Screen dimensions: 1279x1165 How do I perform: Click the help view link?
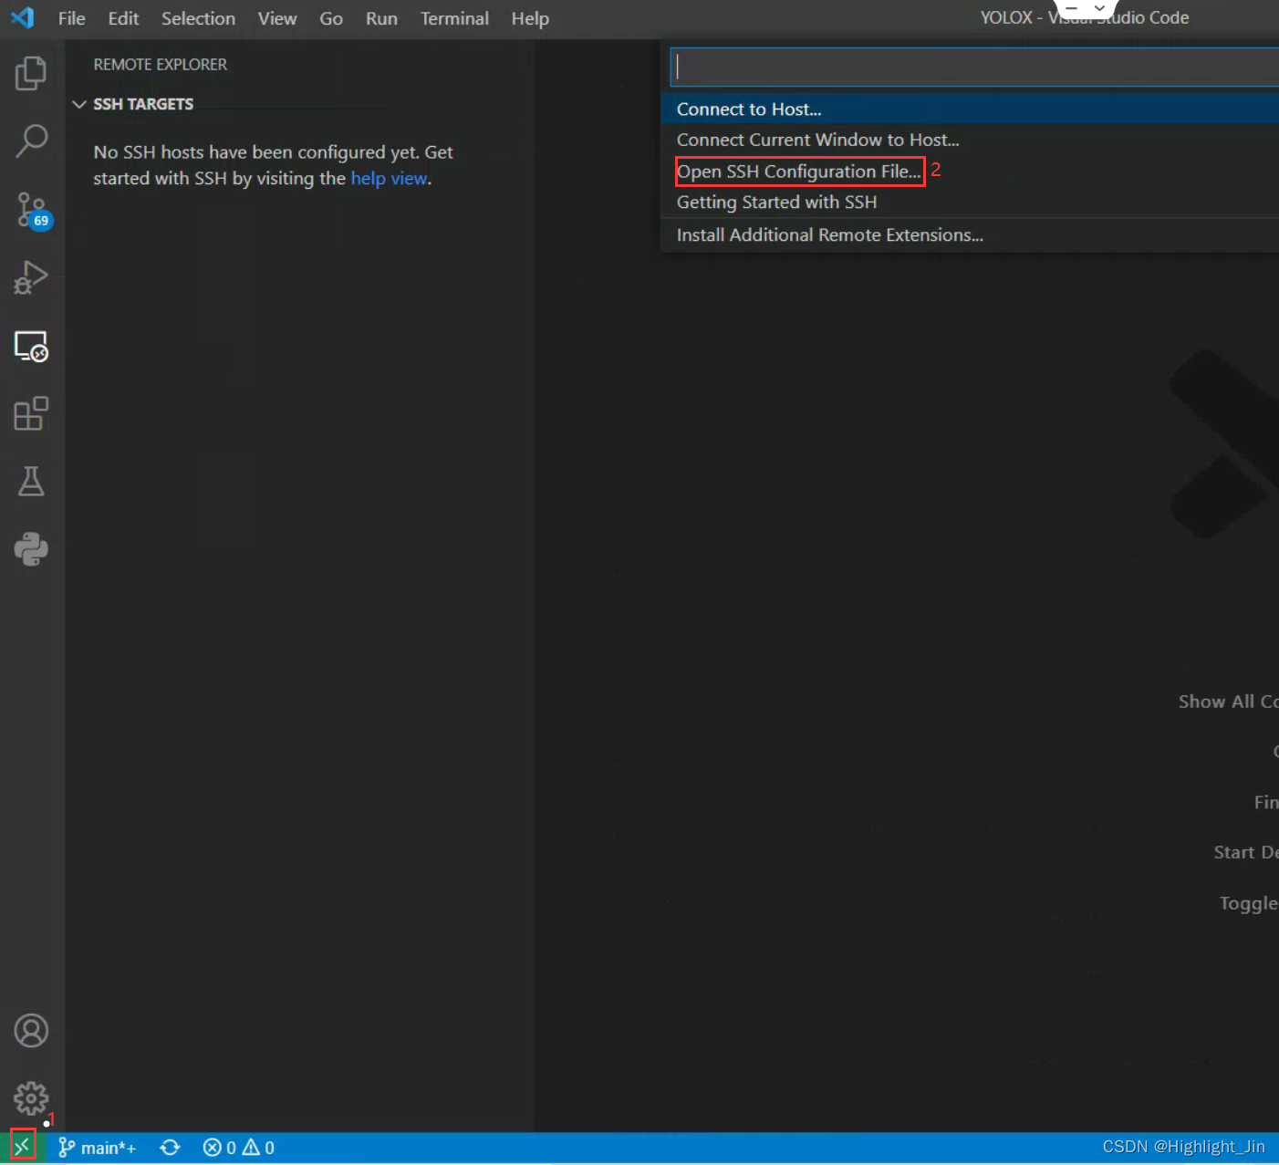(x=389, y=178)
